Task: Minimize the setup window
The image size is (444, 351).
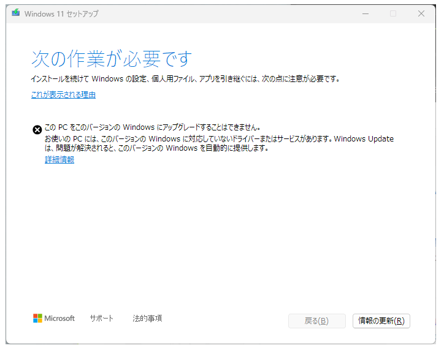Action: pyautogui.click(x=366, y=13)
